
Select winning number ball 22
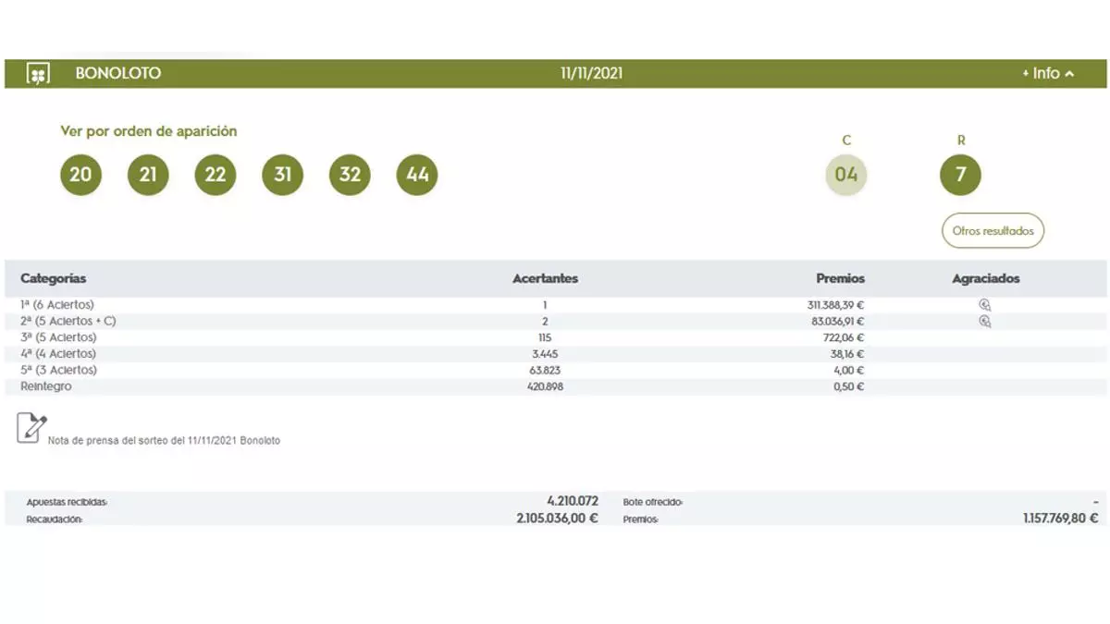pos(216,175)
